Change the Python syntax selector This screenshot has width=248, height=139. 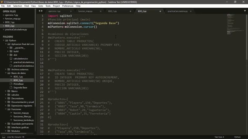pyautogui.click(x=238, y=137)
